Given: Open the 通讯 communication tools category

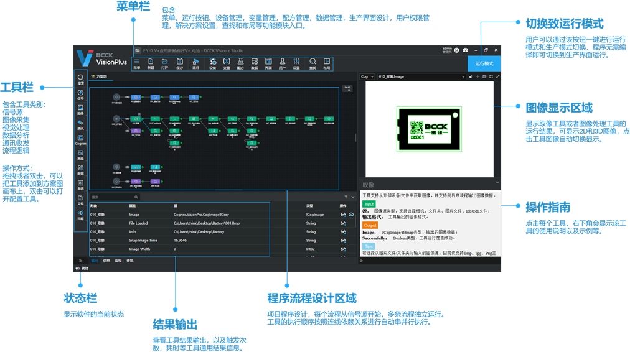Looking at the screenshot, I should (x=80, y=125).
